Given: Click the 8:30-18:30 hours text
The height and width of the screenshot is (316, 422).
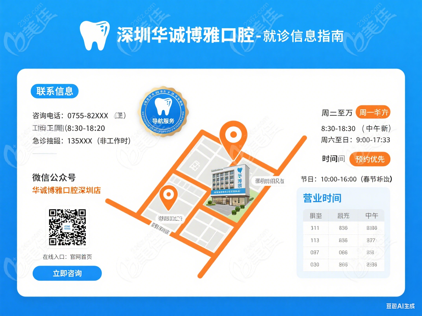Looking at the screenshot, I should point(338,129).
